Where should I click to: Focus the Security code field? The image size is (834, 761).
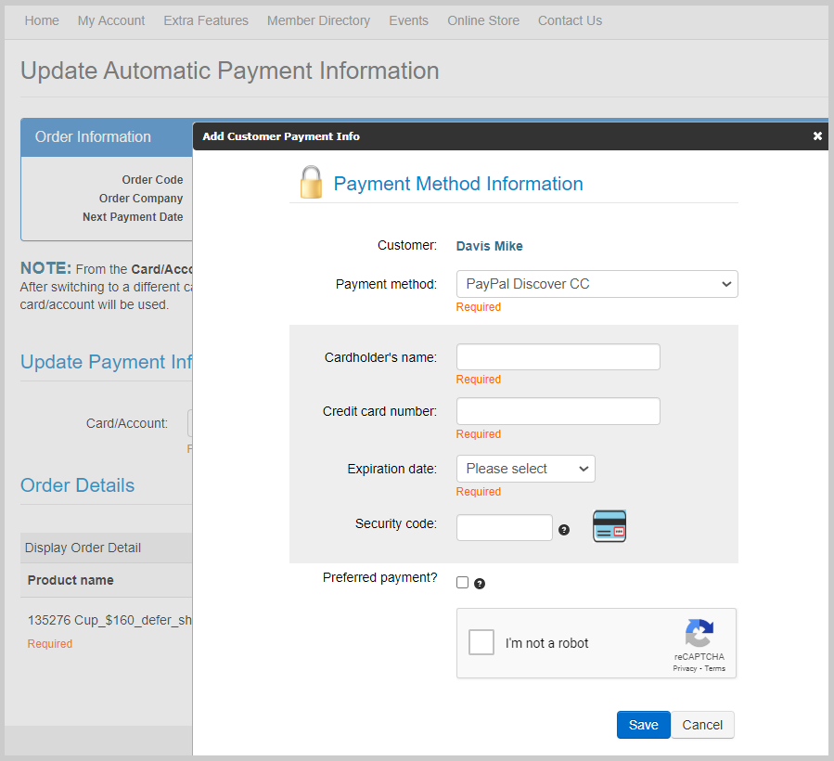tap(505, 527)
